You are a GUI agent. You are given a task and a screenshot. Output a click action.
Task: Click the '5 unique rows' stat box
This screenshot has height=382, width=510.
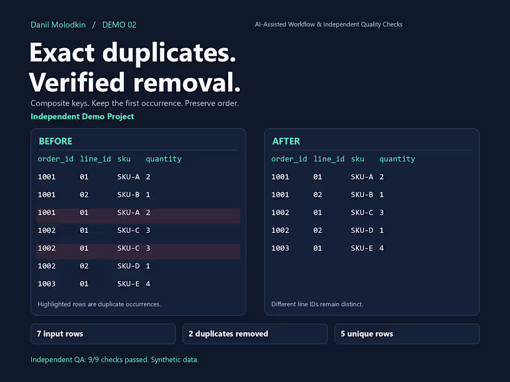(x=407, y=334)
